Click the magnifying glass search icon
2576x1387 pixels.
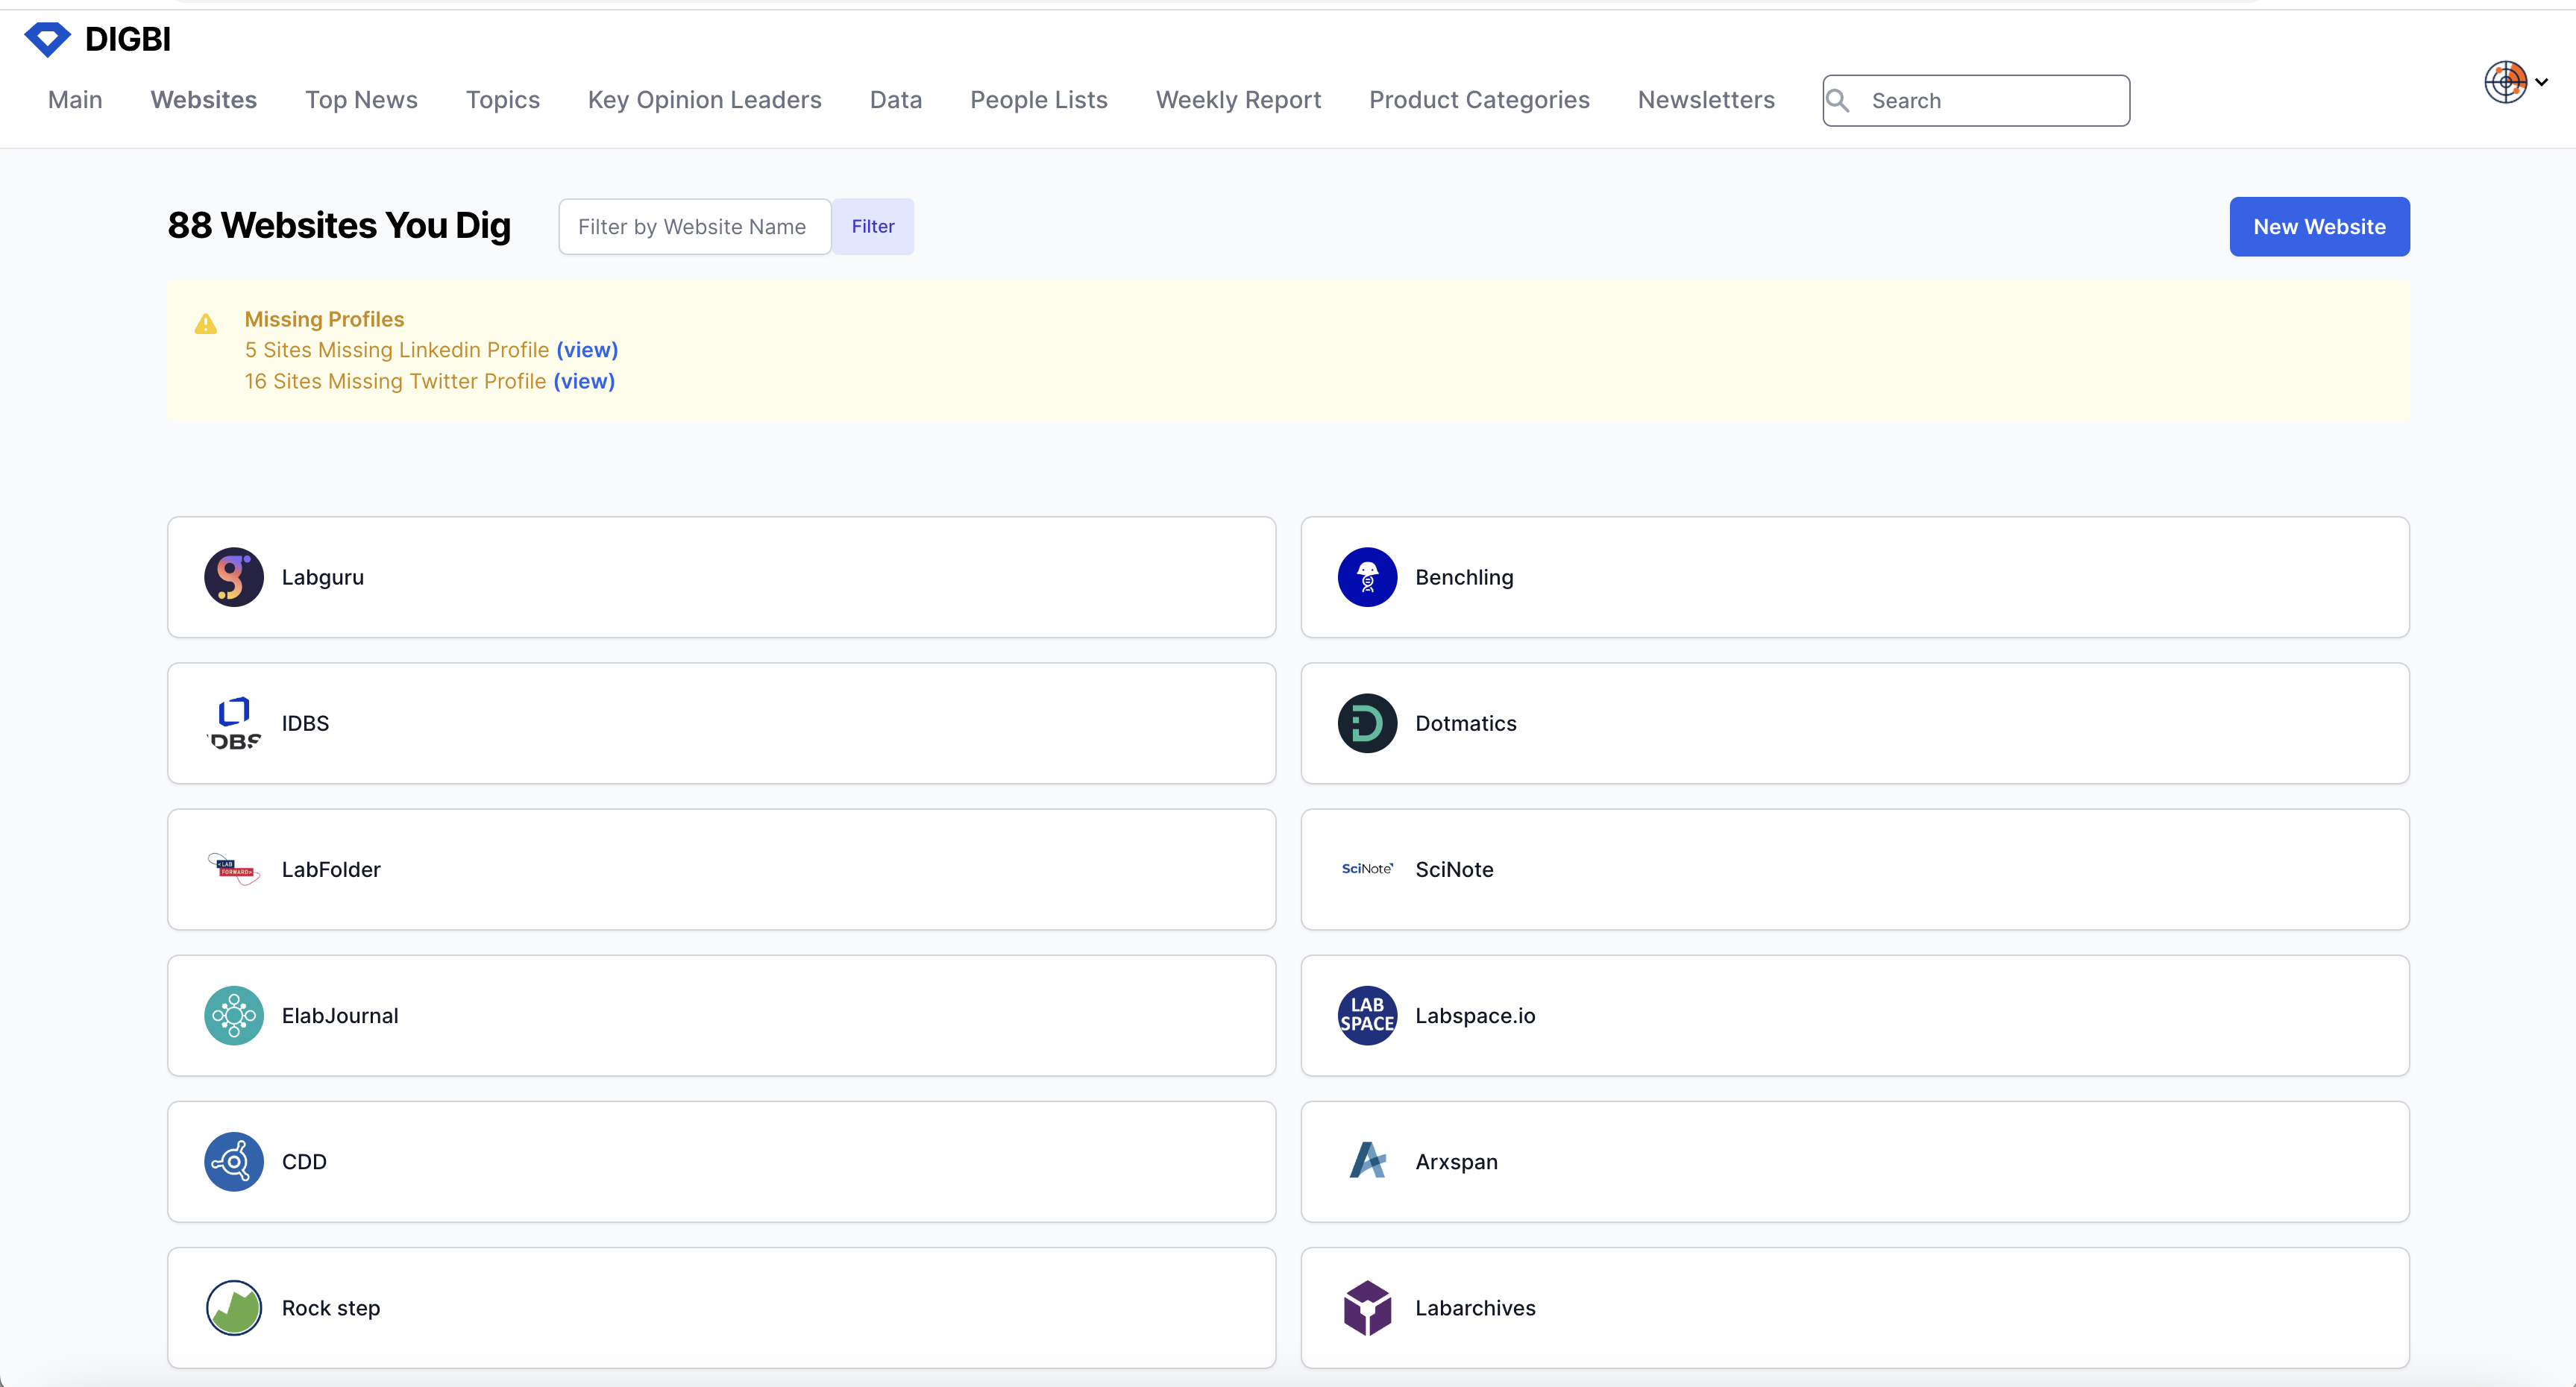pyautogui.click(x=1838, y=100)
